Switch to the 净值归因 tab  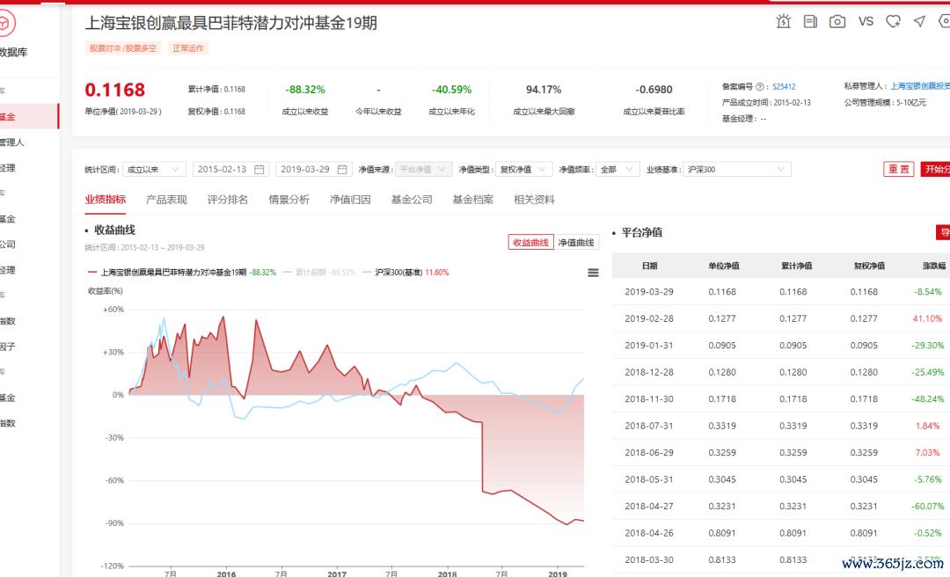pos(350,200)
